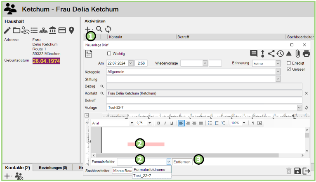Click the share icon in letter toolbar

click(x=271, y=53)
